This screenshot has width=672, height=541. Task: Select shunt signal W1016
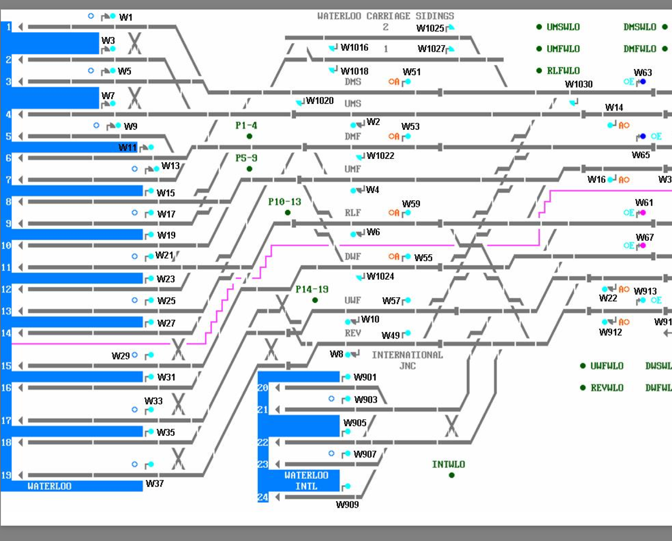pyautogui.click(x=333, y=48)
